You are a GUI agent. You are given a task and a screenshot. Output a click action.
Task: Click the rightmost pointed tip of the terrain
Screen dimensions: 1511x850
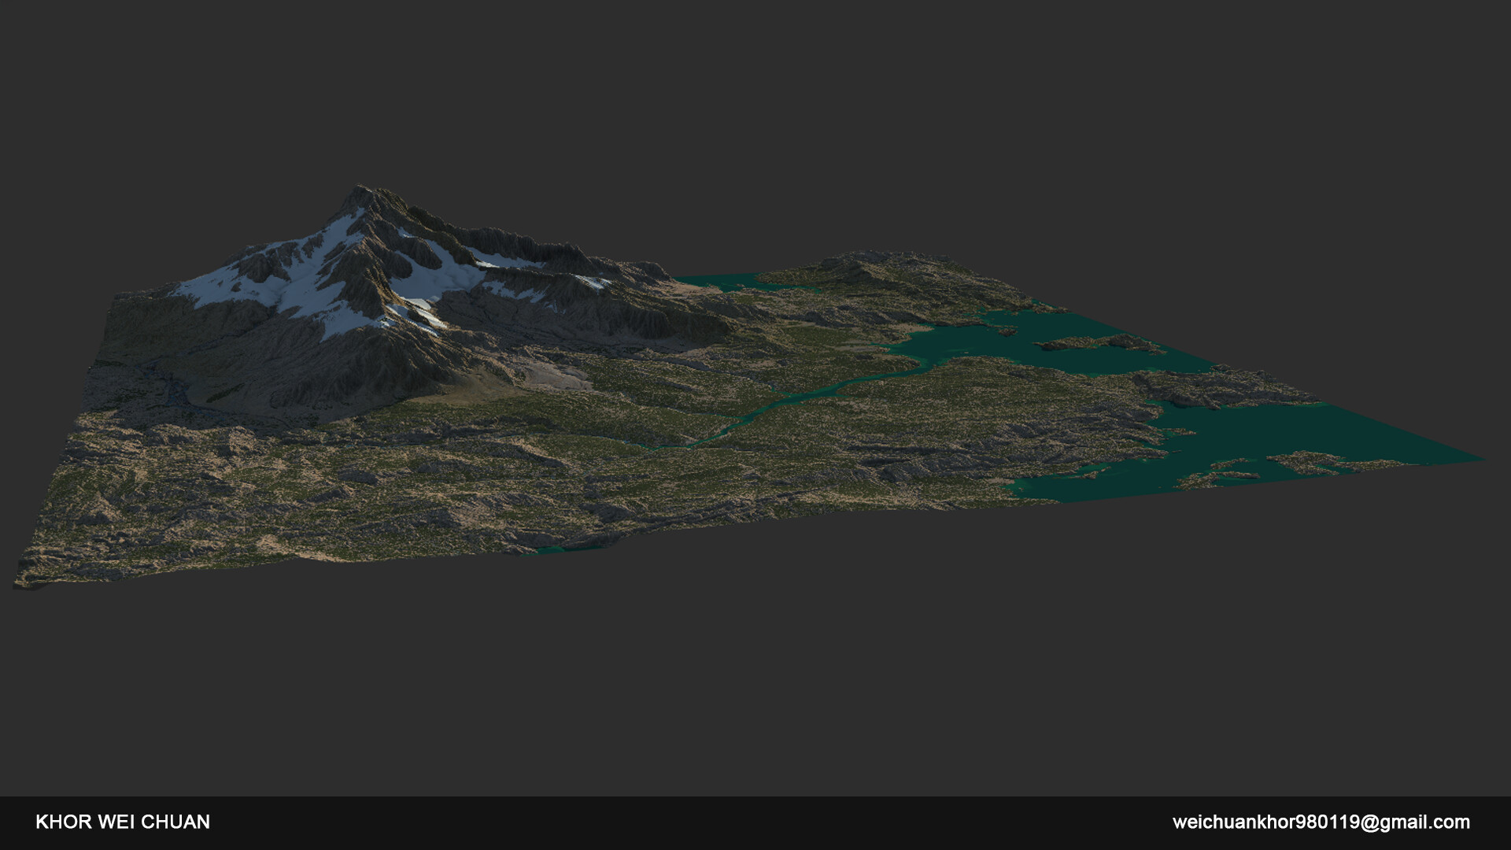click(x=1480, y=459)
